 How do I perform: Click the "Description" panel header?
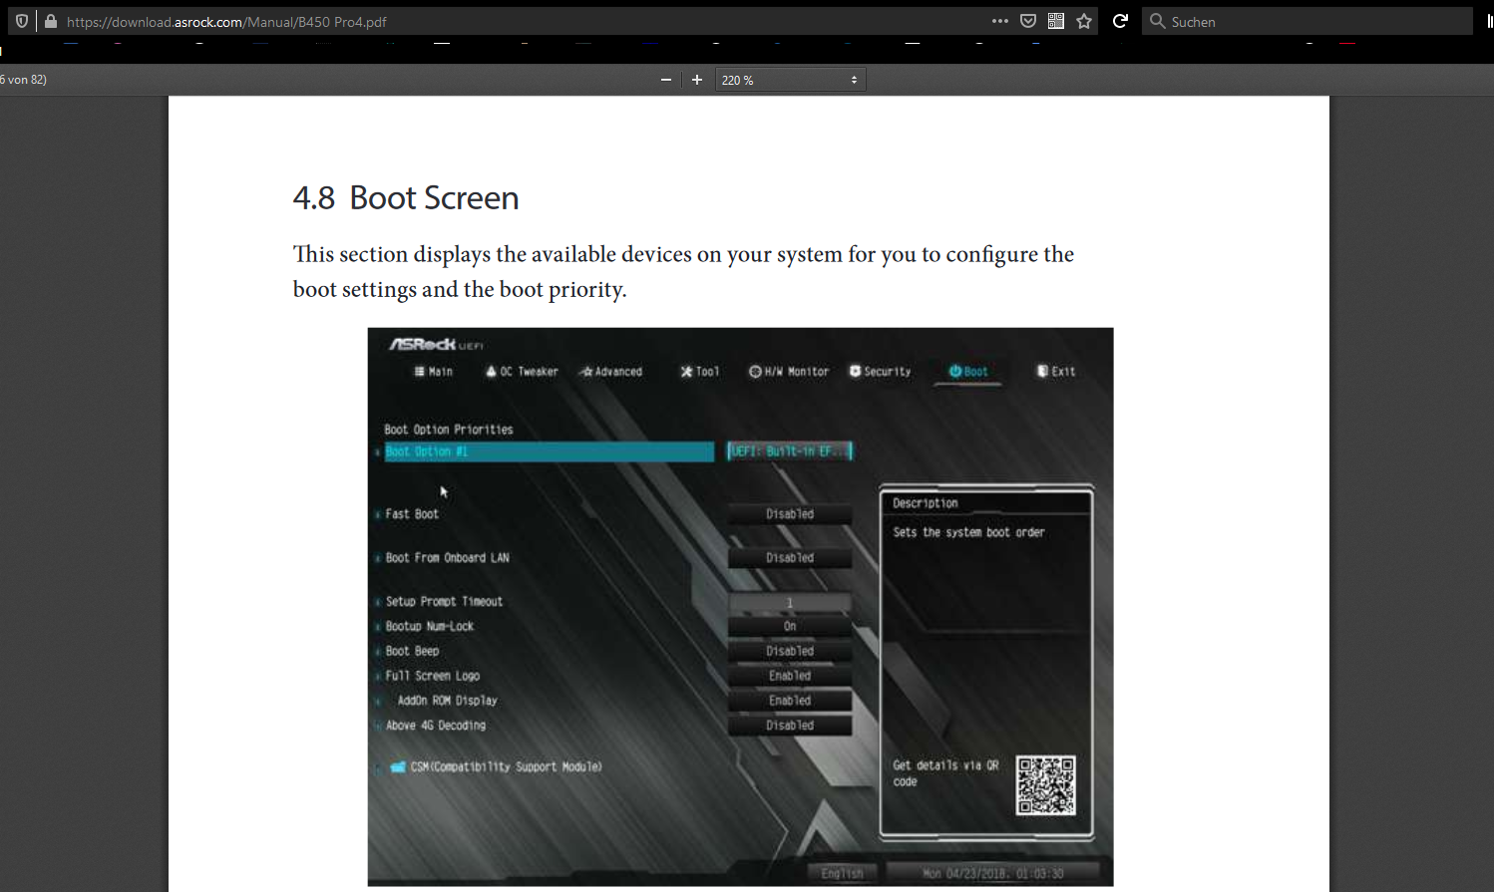(x=926, y=503)
